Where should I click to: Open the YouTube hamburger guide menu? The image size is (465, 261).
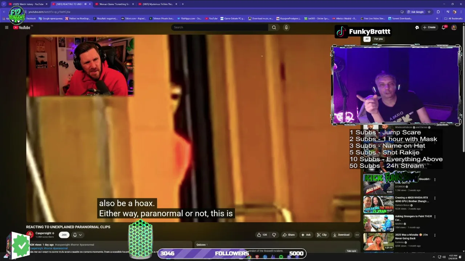pos(7,28)
